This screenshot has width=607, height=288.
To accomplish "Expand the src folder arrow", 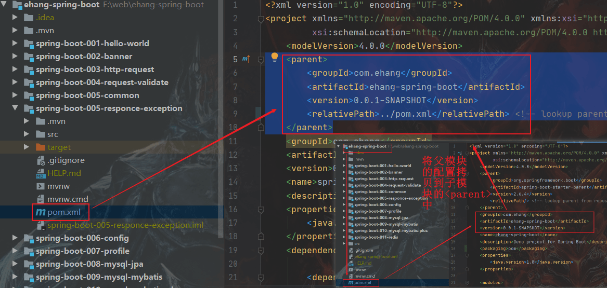I will coord(27,134).
